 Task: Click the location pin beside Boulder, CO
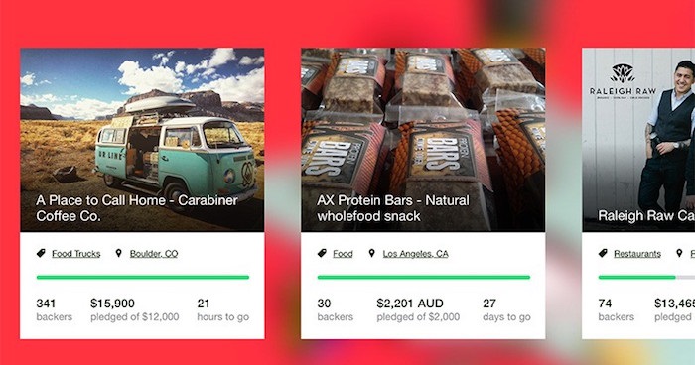[118, 253]
